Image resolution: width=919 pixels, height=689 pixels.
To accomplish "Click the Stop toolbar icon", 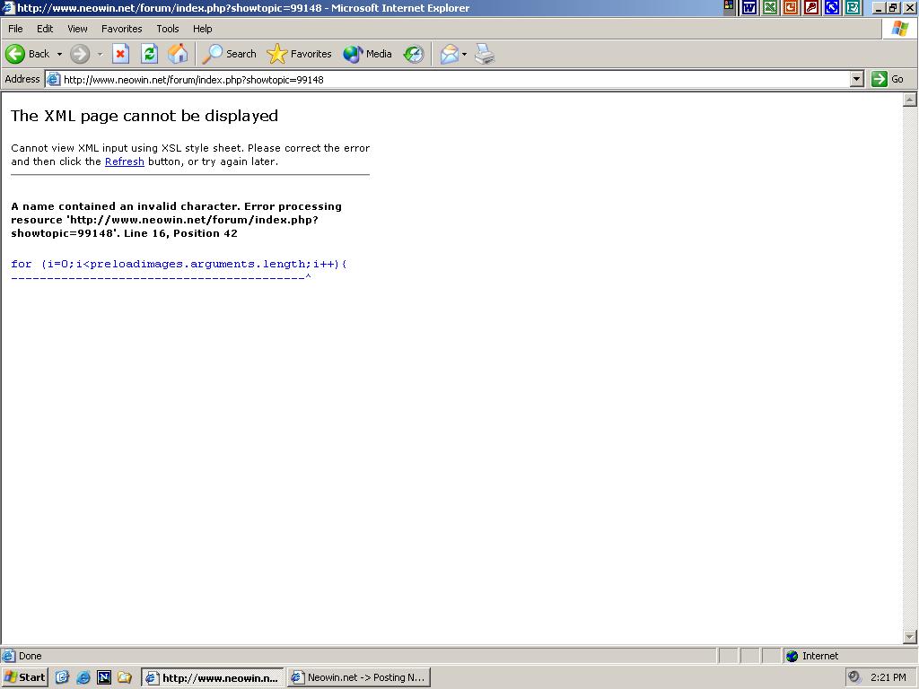I will pyautogui.click(x=120, y=54).
